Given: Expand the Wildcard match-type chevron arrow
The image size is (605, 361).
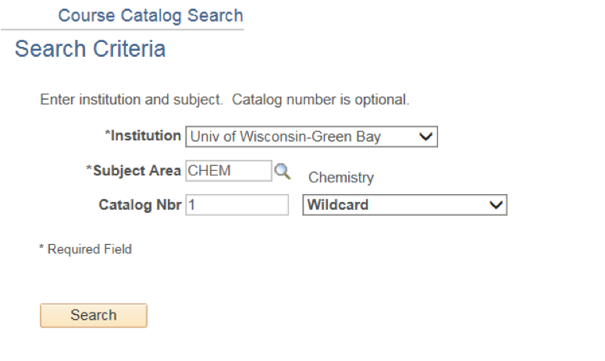Looking at the screenshot, I should pyautogui.click(x=496, y=204).
